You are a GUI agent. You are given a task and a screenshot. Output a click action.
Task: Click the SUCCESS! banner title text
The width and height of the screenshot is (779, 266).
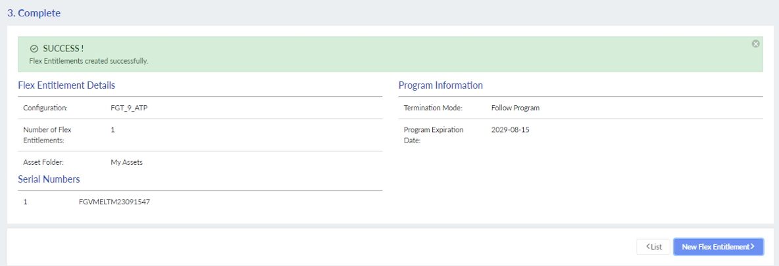point(63,49)
